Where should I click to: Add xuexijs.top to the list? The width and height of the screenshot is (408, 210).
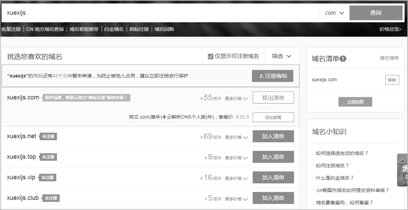[273, 157]
